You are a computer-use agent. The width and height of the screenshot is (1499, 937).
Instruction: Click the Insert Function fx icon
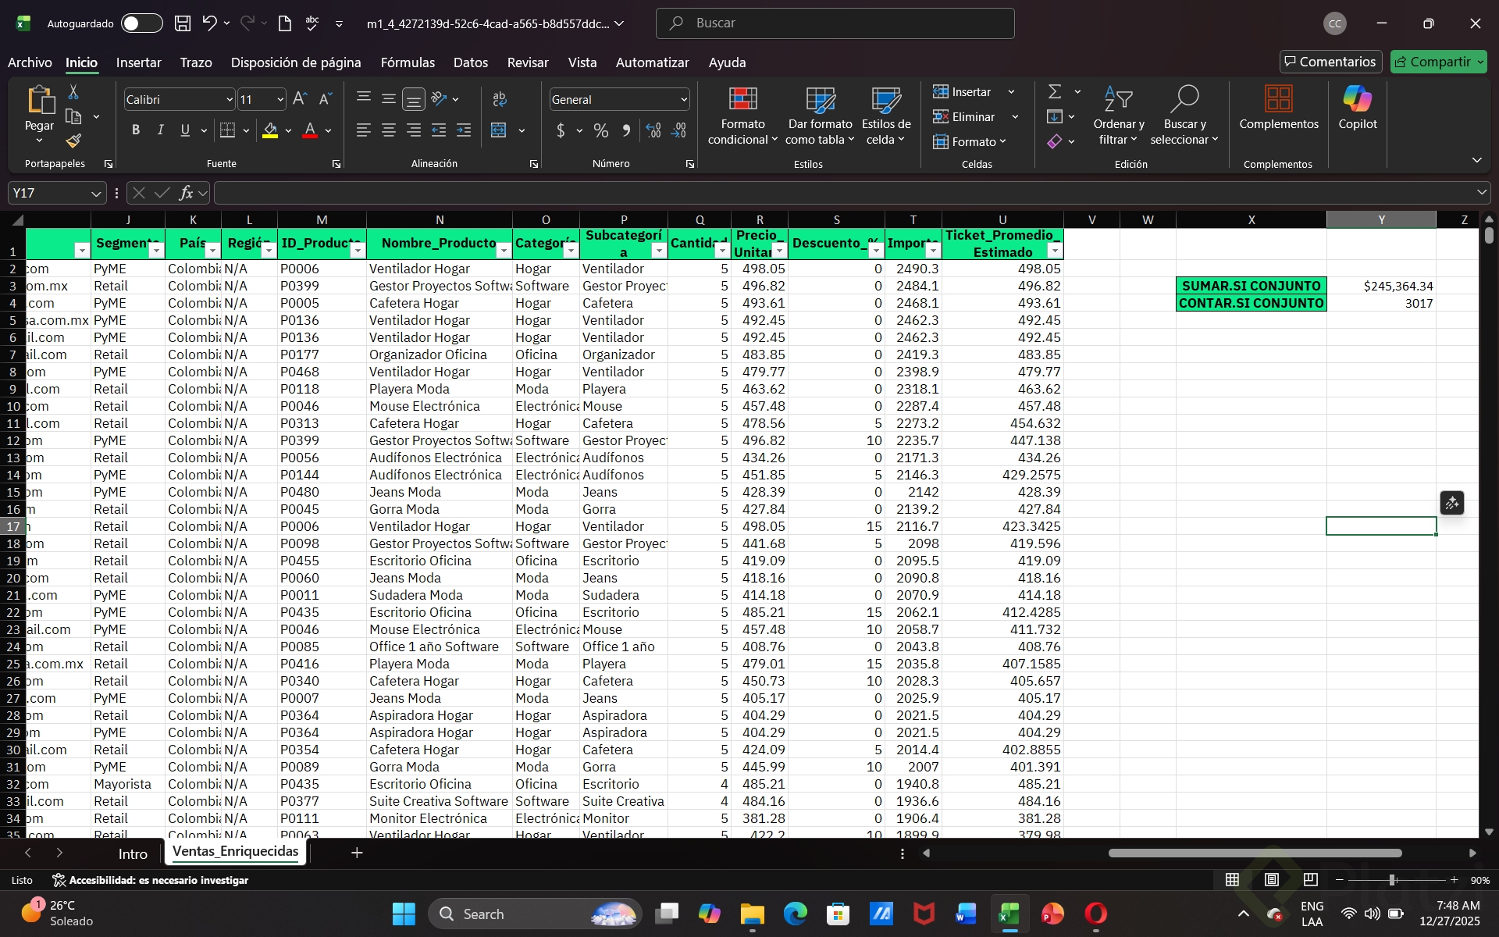[x=186, y=193]
